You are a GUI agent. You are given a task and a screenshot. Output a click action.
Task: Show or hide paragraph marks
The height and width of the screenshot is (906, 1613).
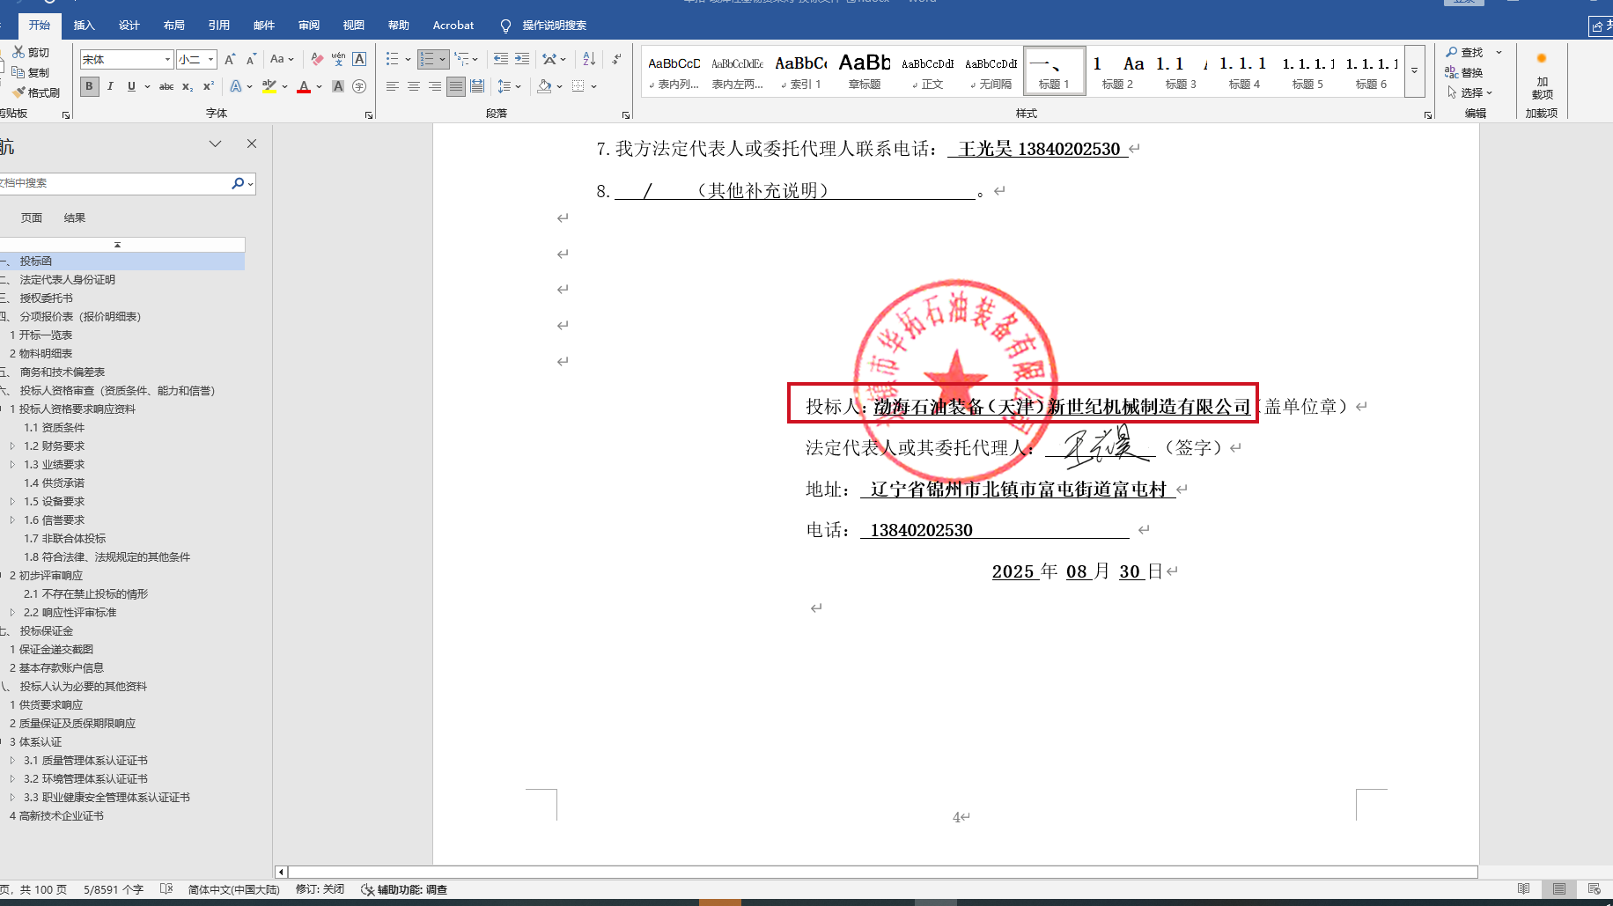point(616,59)
